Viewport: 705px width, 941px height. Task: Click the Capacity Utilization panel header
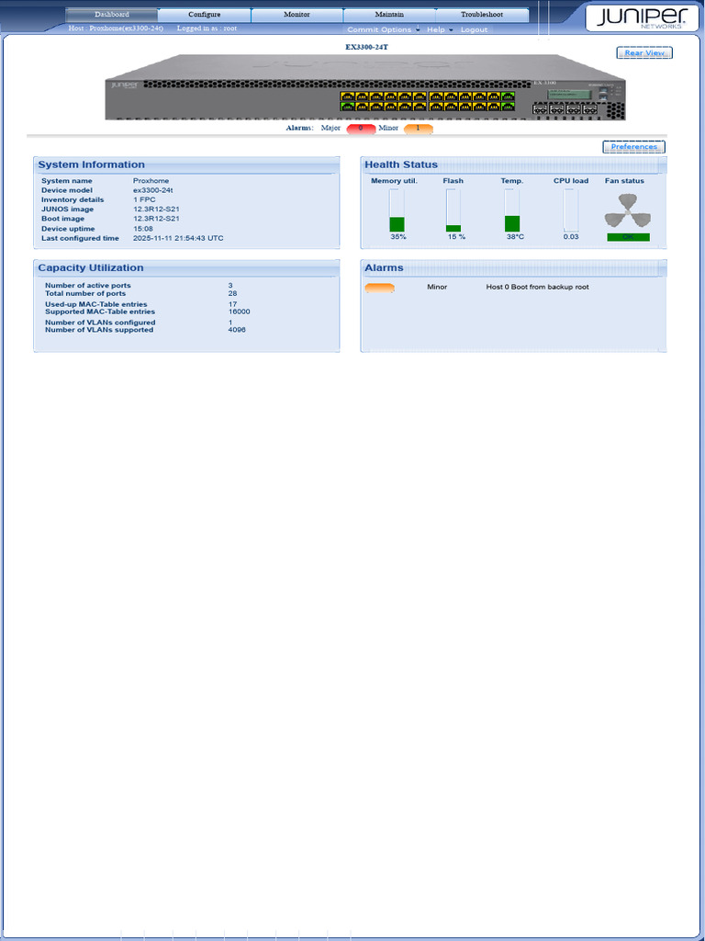click(186, 268)
